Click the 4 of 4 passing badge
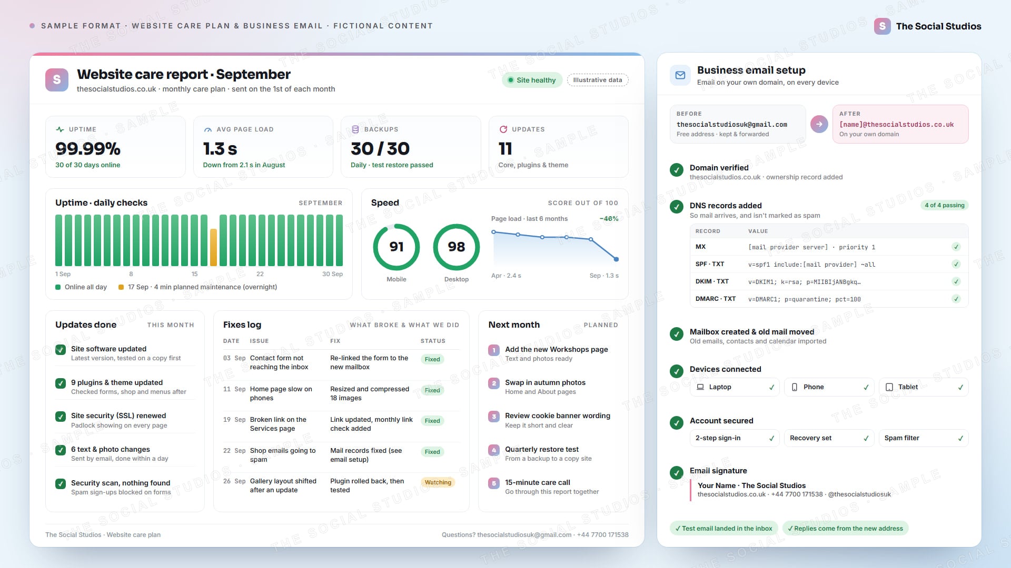This screenshot has height=568, width=1011. pos(945,206)
